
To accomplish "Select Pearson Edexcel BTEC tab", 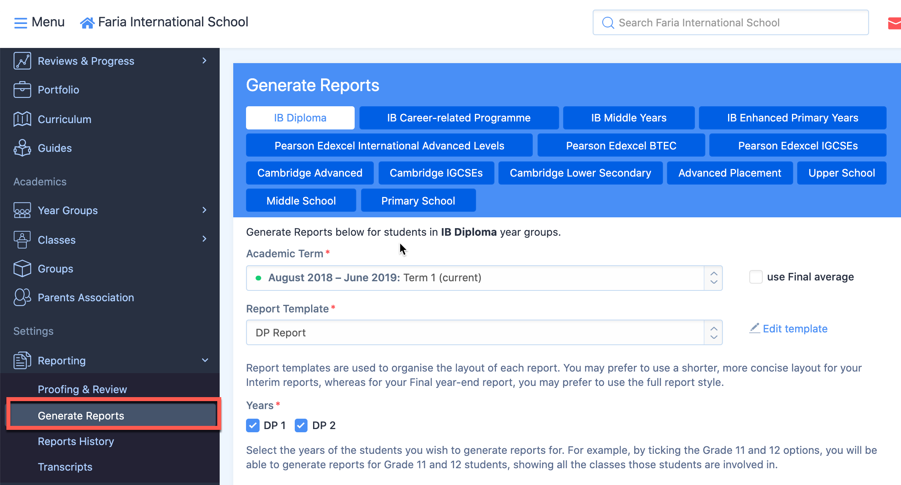I will pos(621,145).
